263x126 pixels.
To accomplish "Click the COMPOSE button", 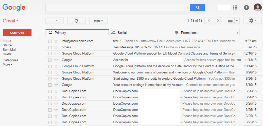I will tap(17, 33).
